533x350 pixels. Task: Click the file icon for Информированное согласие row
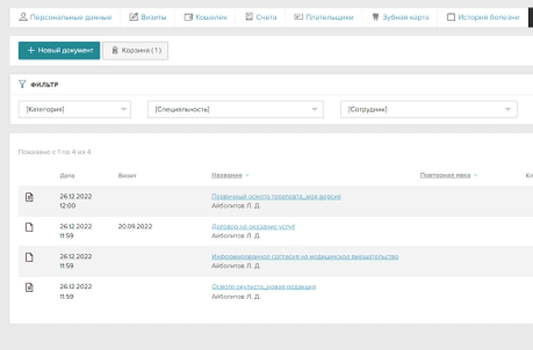tap(29, 257)
